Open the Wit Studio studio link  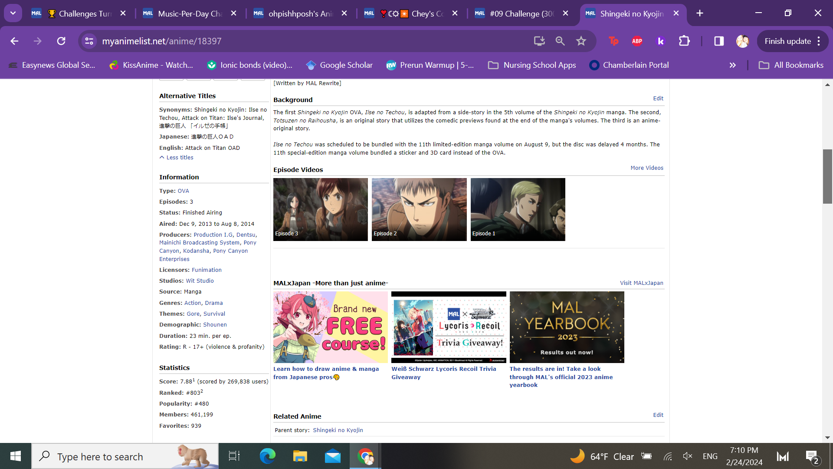(x=200, y=281)
